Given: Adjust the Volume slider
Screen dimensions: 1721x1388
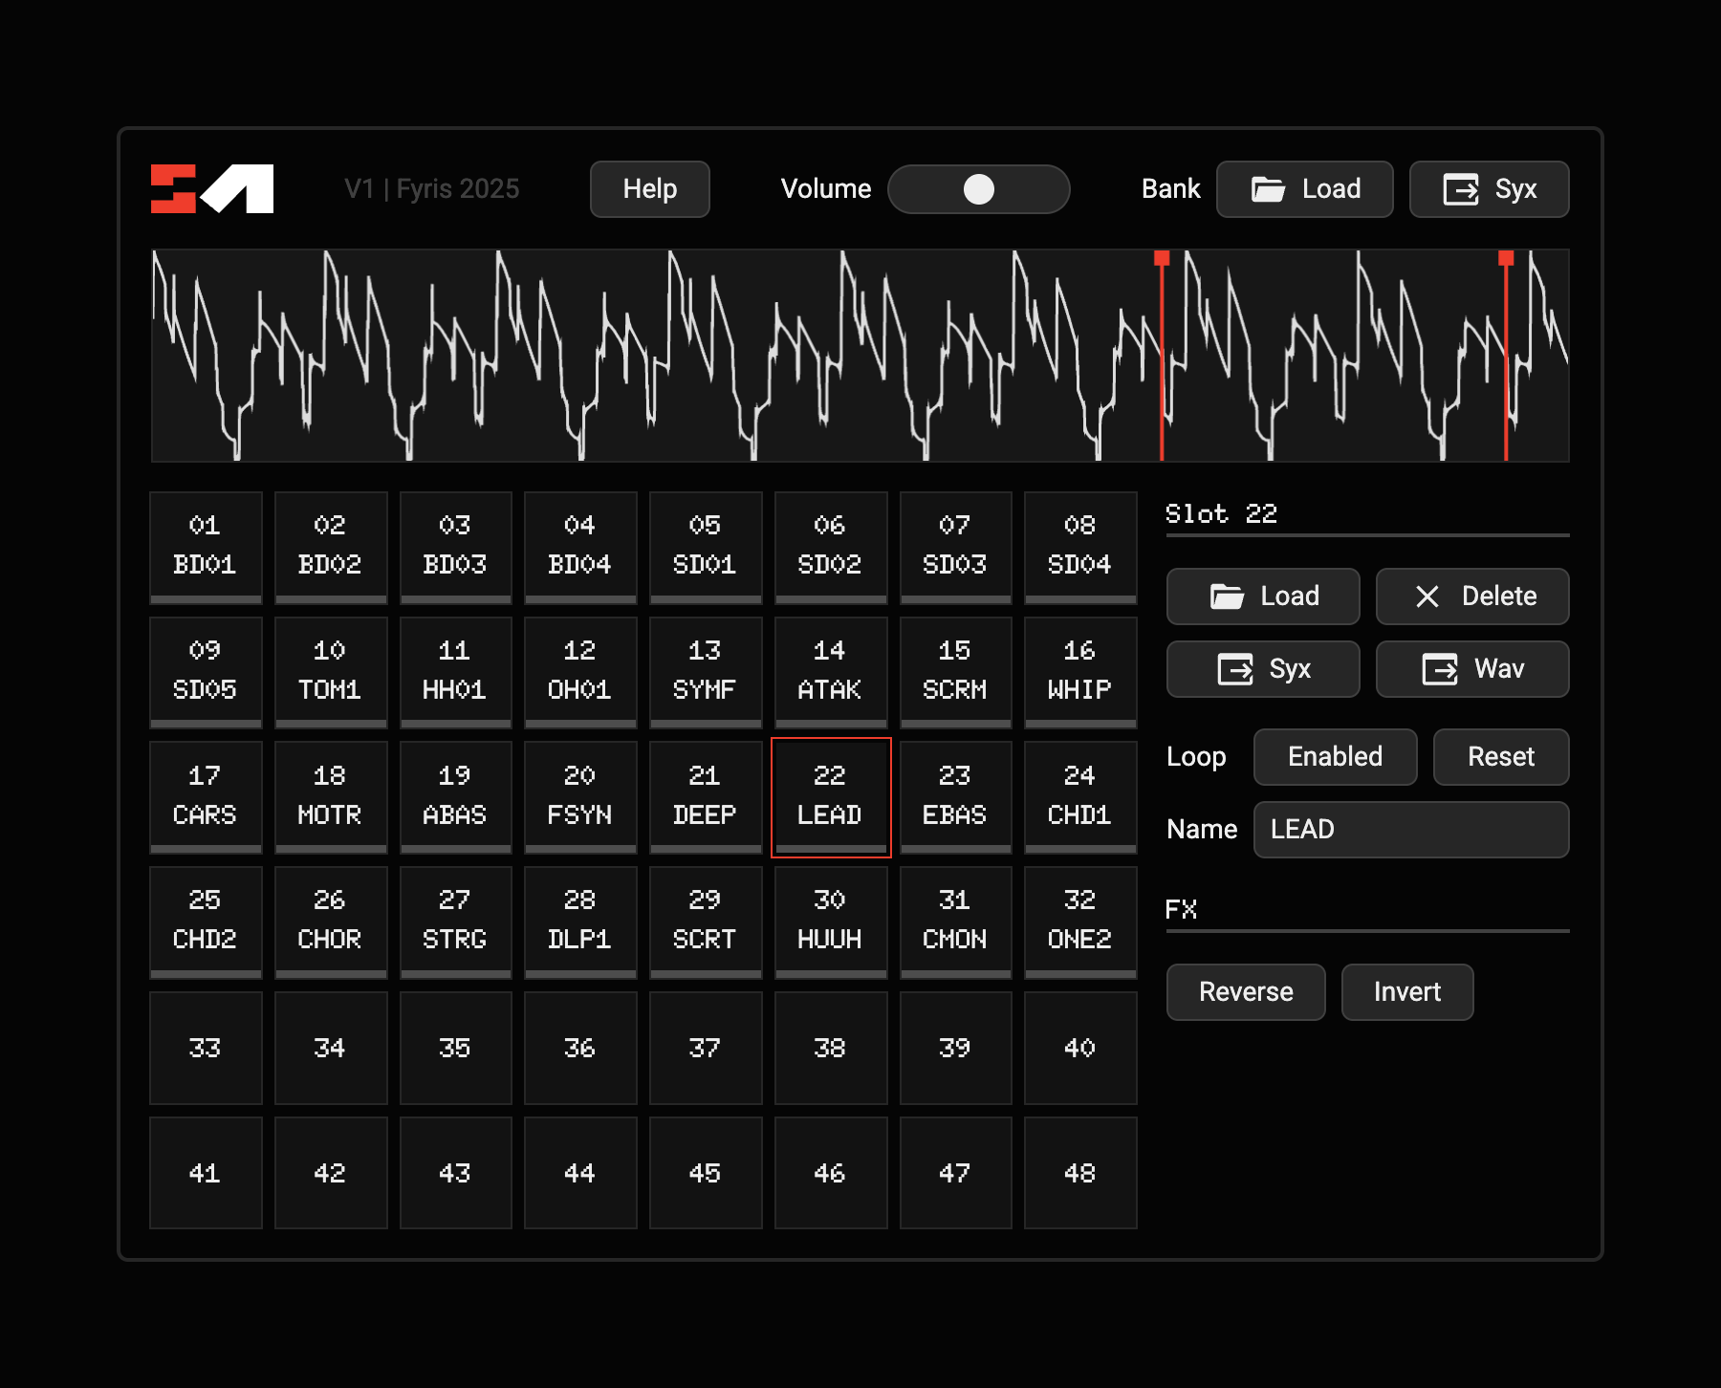Looking at the screenshot, I should click(978, 189).
